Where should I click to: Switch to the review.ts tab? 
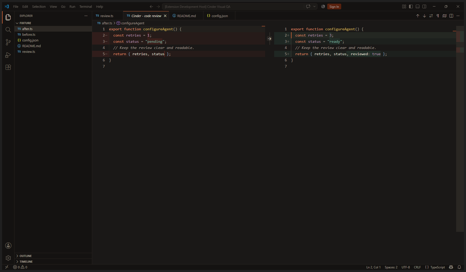click(107, 16)
